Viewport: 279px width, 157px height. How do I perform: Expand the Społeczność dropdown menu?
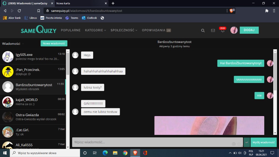point(124,30)
